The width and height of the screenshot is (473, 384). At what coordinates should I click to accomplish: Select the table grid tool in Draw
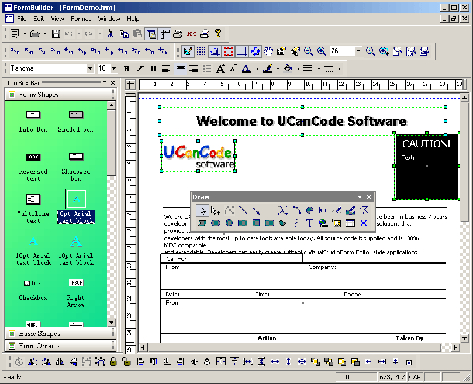pyautogui.click(x=350, y=223)
